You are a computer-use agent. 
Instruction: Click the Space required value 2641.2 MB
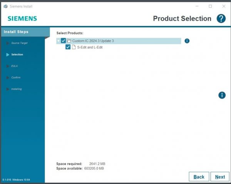tap(97, 164)
